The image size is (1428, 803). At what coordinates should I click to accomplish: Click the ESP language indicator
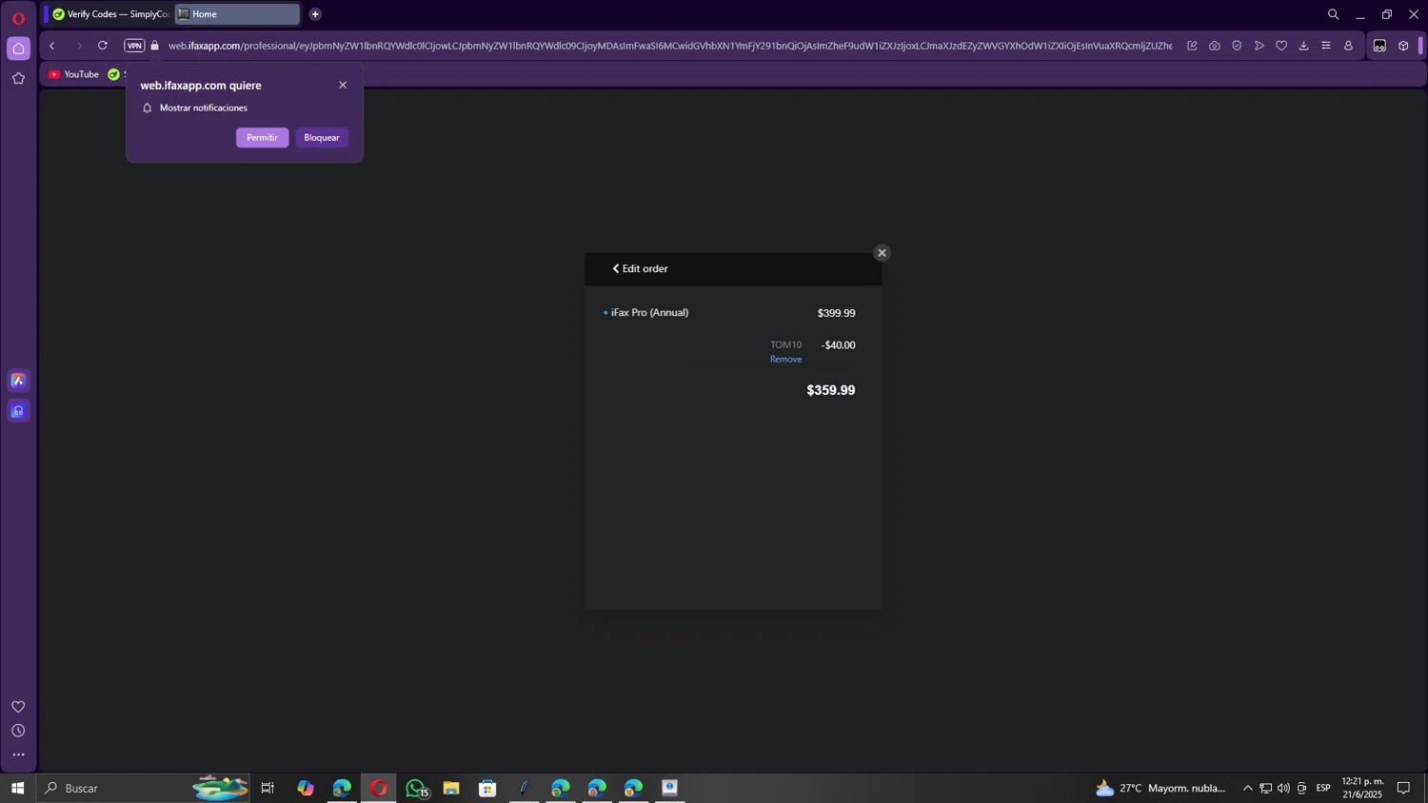point(1323,788)
